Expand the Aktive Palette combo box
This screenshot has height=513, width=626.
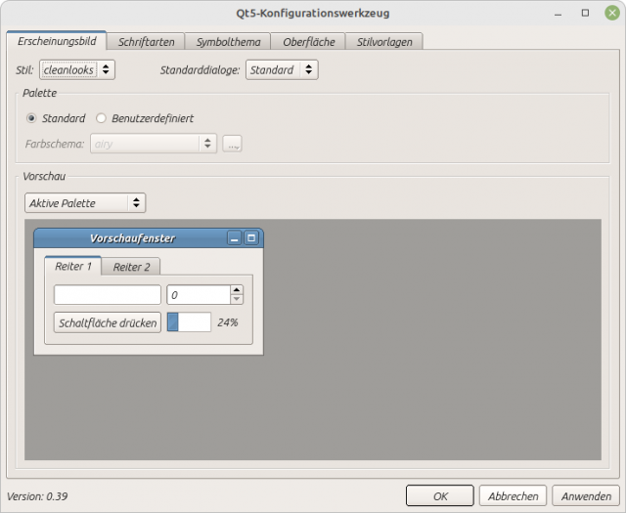pos(85,203)
